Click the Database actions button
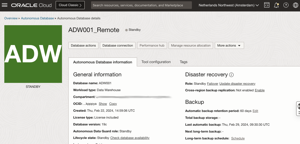Image resolution: width=300 pixels, height=144 pixels. 83,45
